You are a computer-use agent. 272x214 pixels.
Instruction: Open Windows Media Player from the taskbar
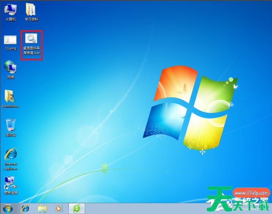click(59, 208)
